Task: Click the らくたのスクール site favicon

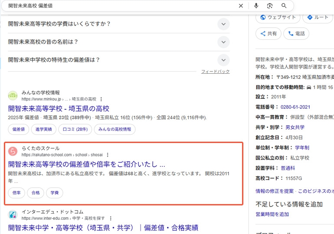Action: pyautogui.click(x=13, y=151)
